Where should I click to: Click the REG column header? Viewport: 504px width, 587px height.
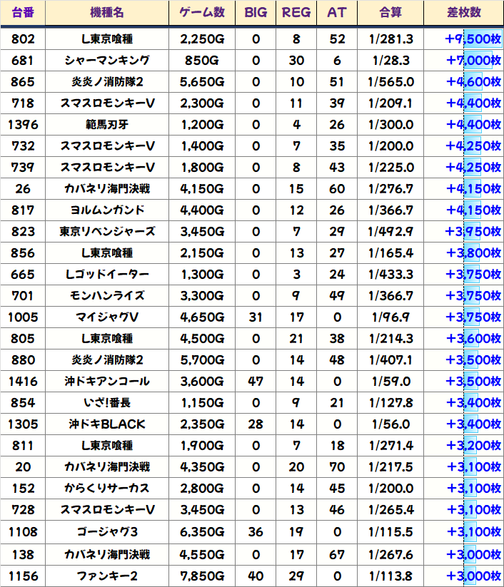(x=296, y=13)
